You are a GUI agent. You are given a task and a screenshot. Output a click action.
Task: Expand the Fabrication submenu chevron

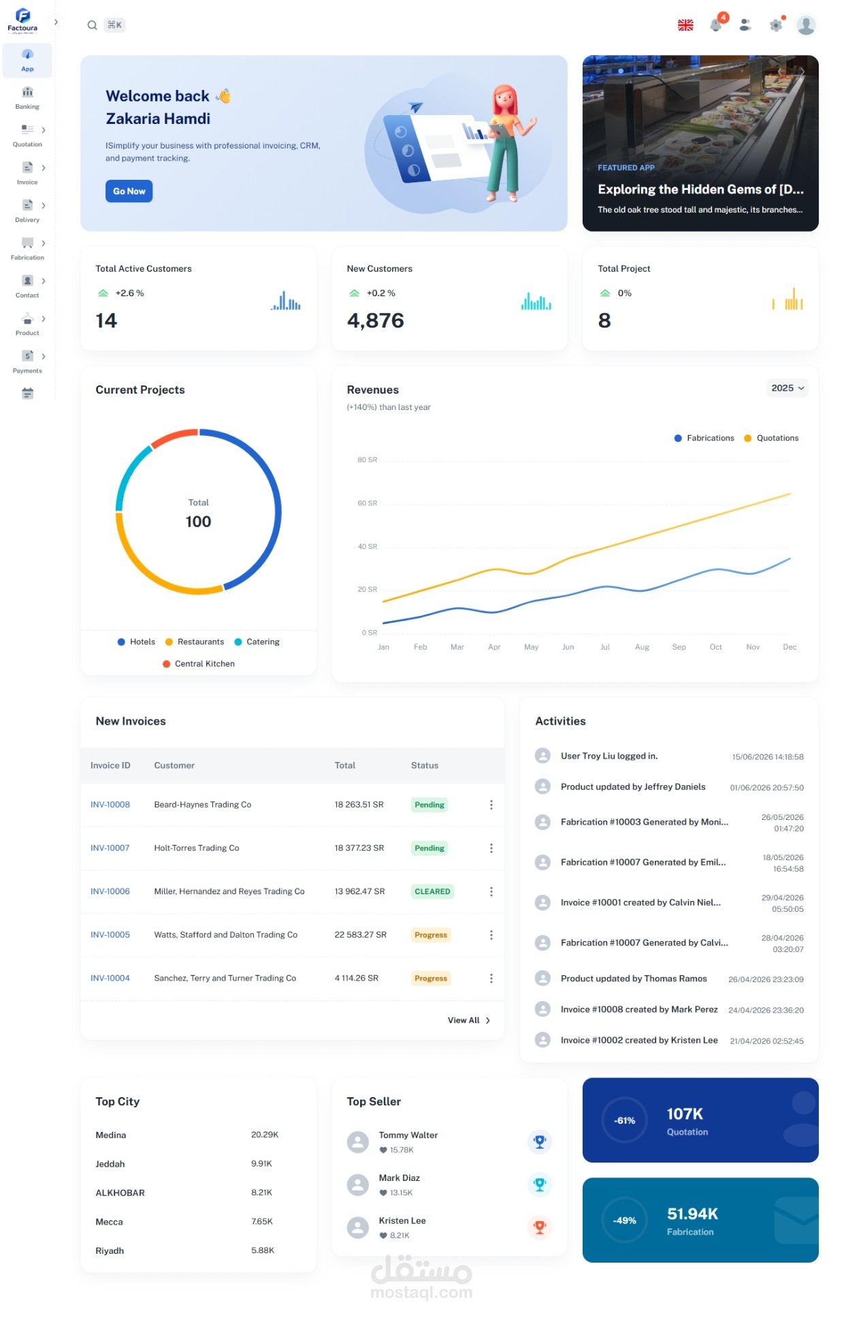tap(44, 243)
